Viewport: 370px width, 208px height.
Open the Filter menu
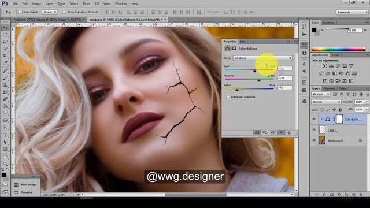coord(86,4)
